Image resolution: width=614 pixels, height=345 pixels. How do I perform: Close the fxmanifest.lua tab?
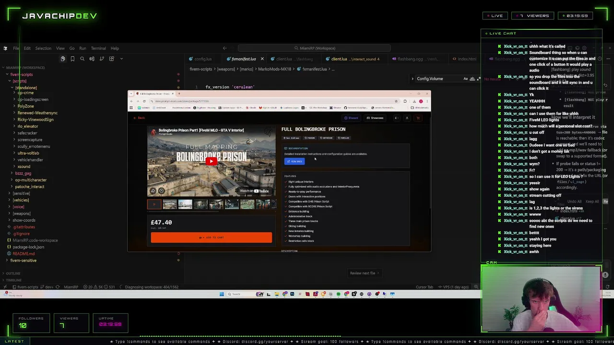click(x=262, y=59)
